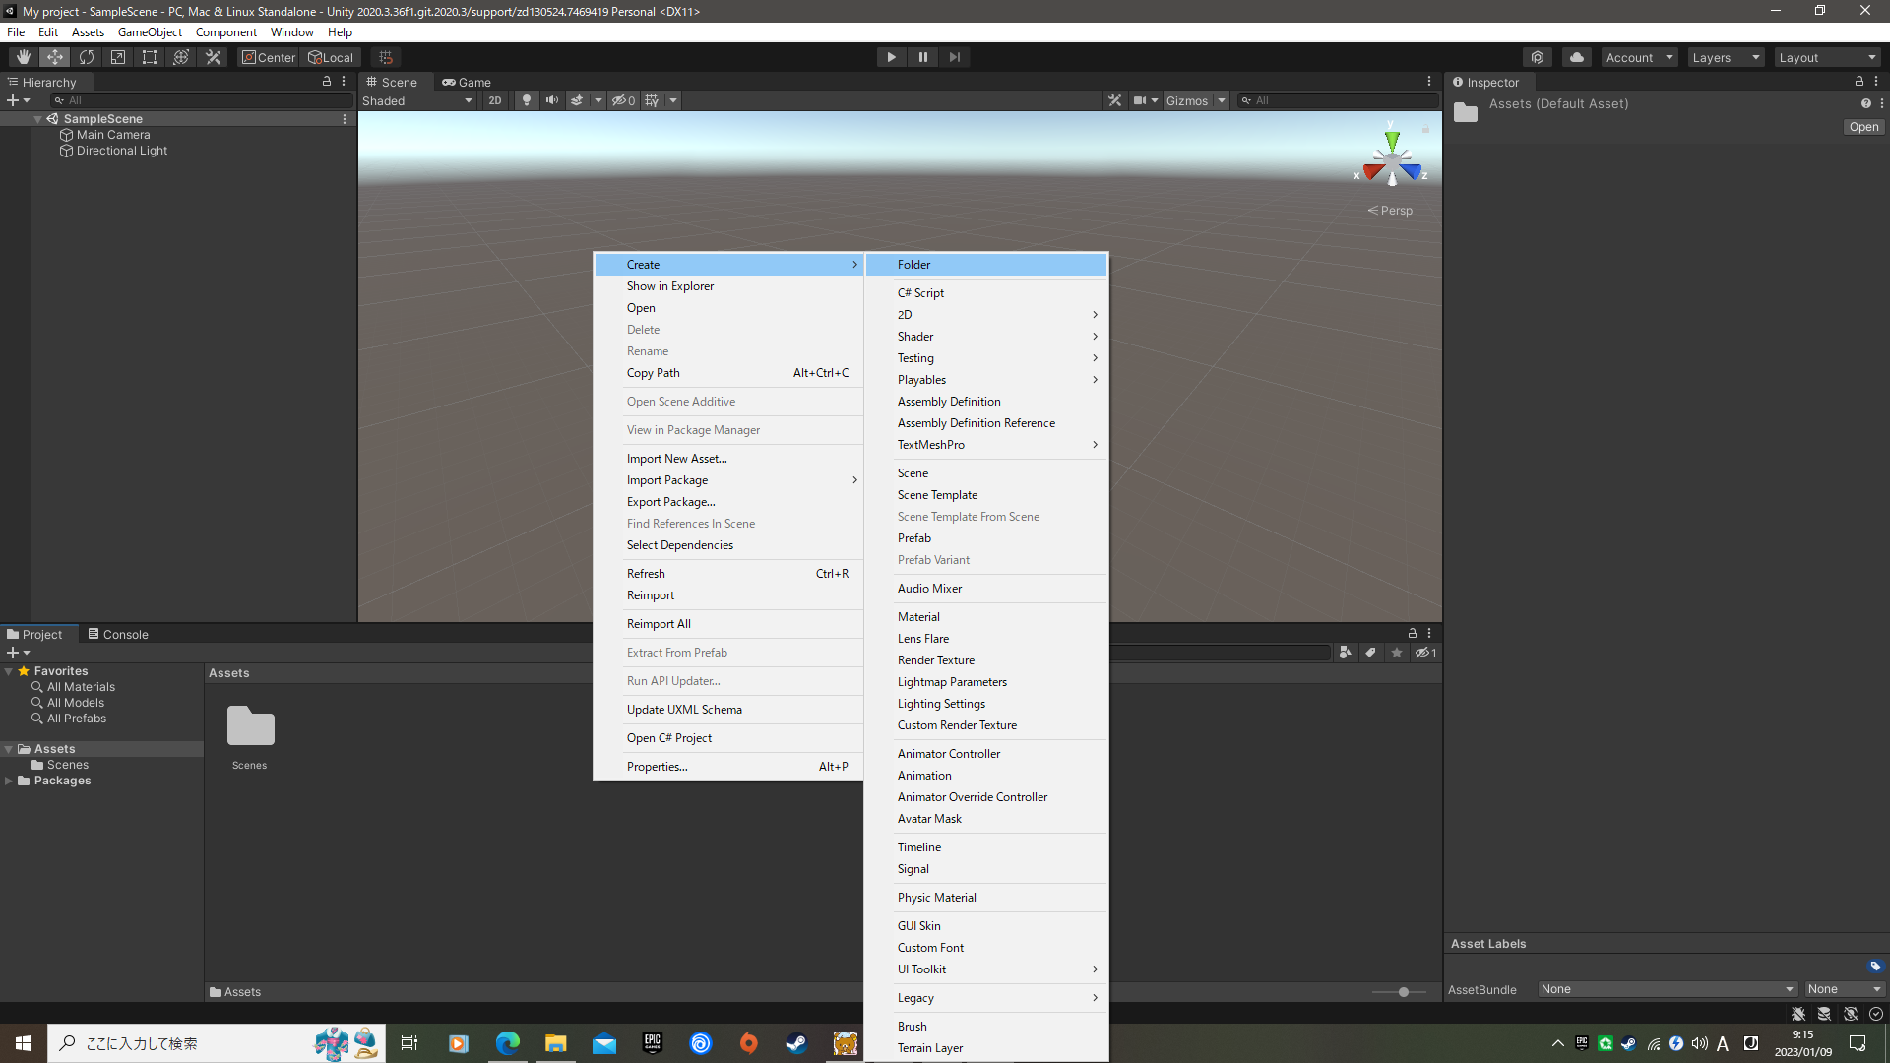The width and height of the screenshot is (1890, 1063).
Task: Toggle hidden packages visibility in Project
Action: pos(1426,653)
